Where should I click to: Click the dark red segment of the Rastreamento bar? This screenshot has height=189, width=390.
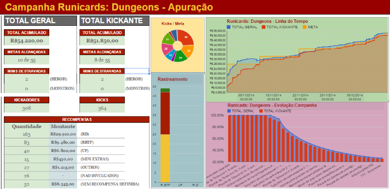165,113
